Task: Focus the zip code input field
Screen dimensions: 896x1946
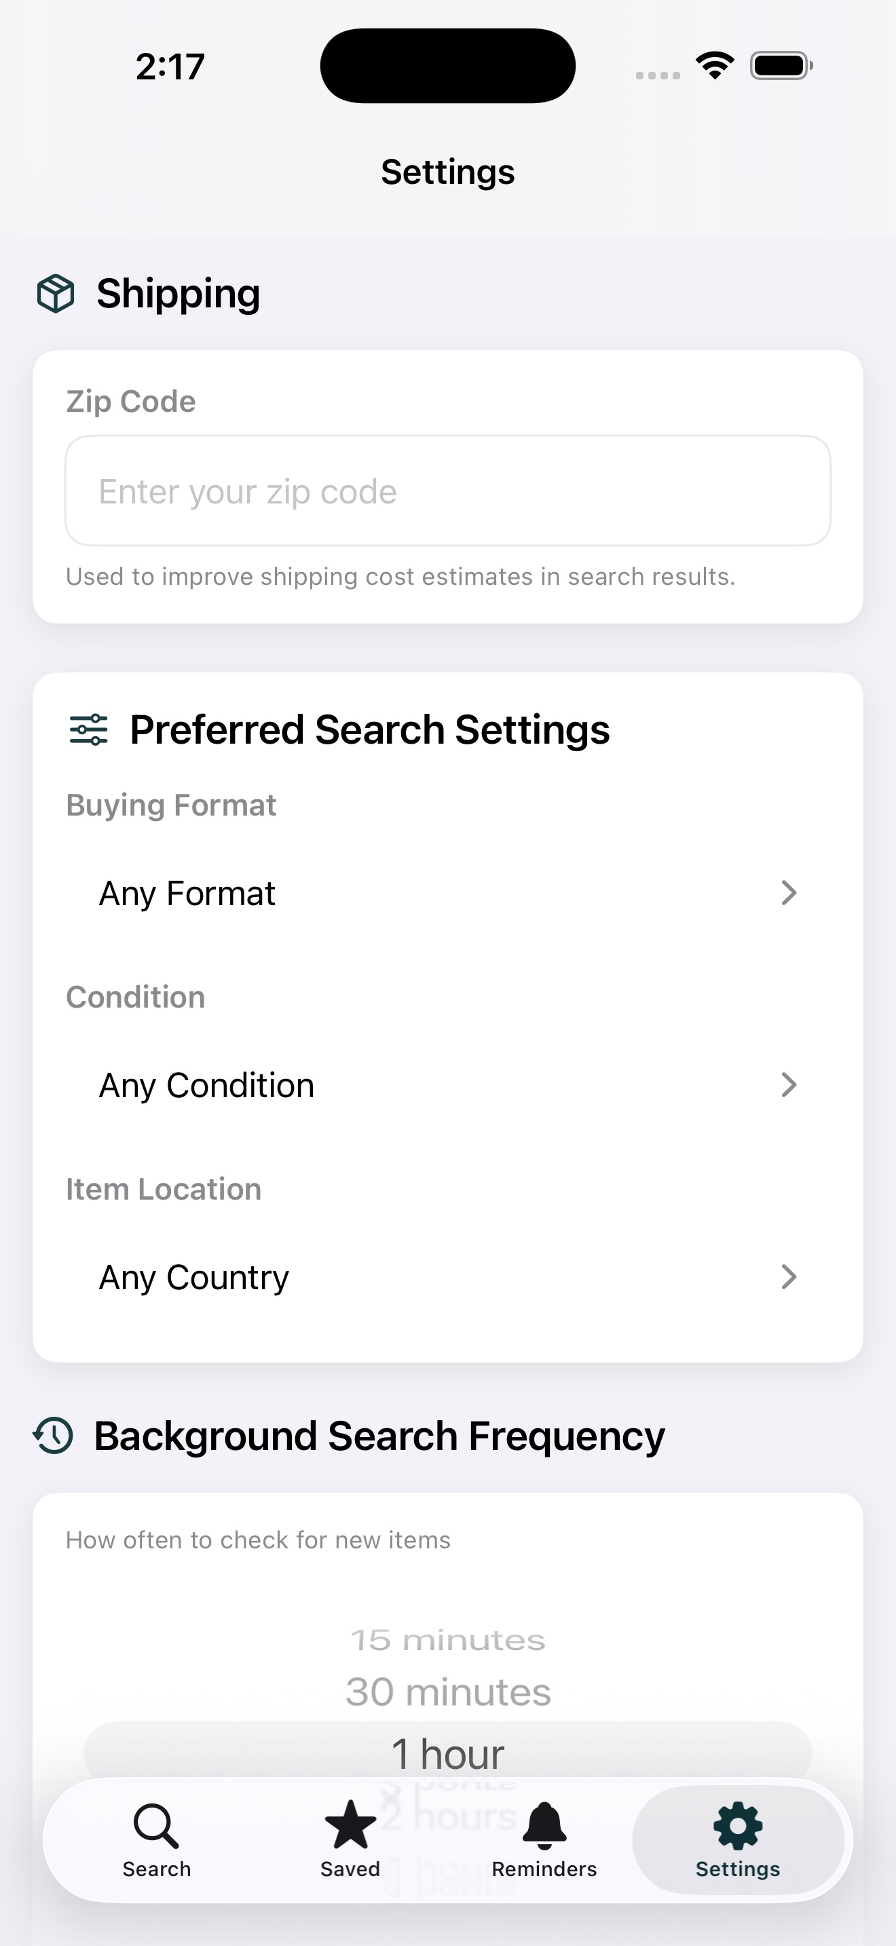Action: pos(448,491)
